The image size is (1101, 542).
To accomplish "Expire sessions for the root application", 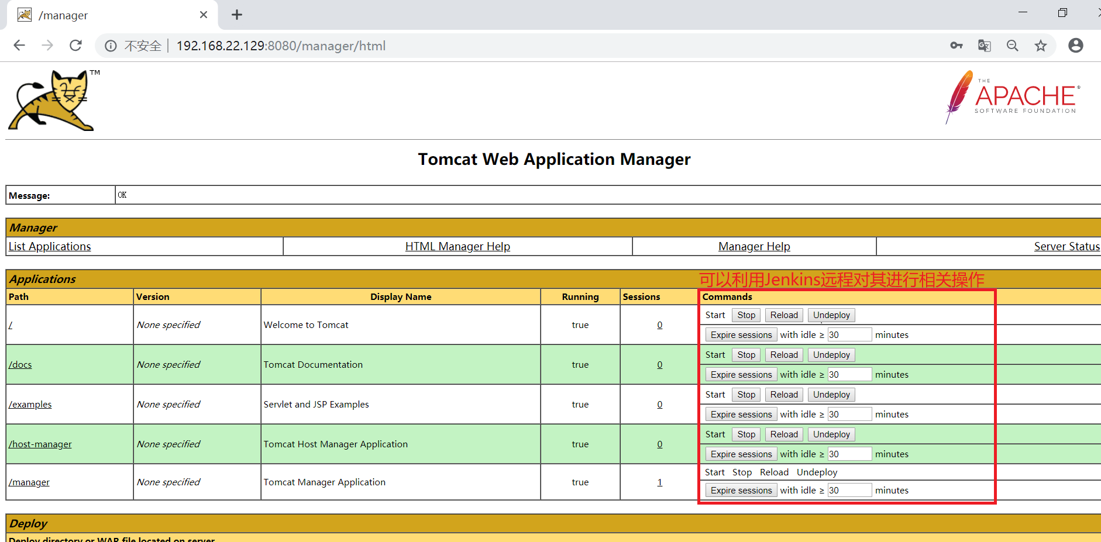I will (741, 335).
